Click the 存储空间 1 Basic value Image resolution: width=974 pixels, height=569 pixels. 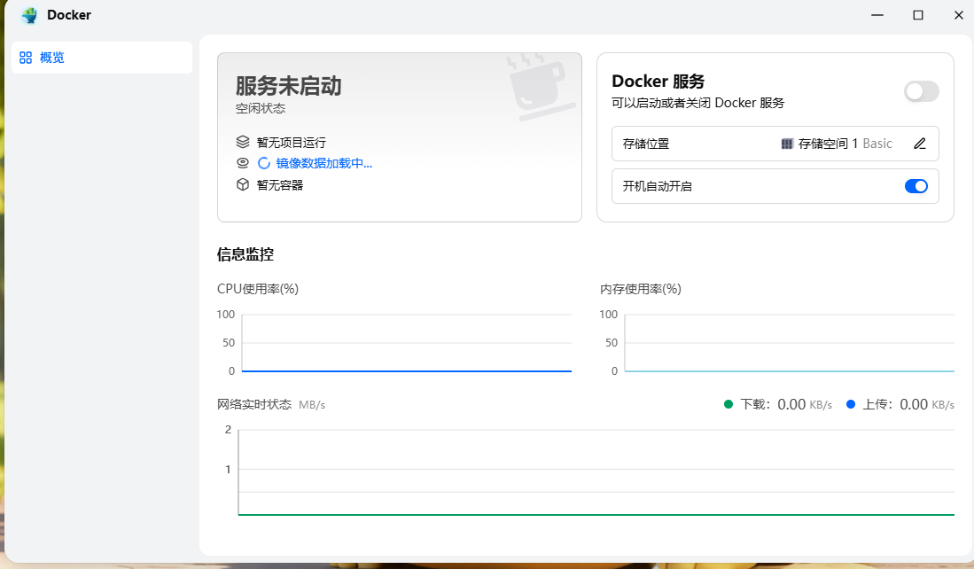[845, 144]
